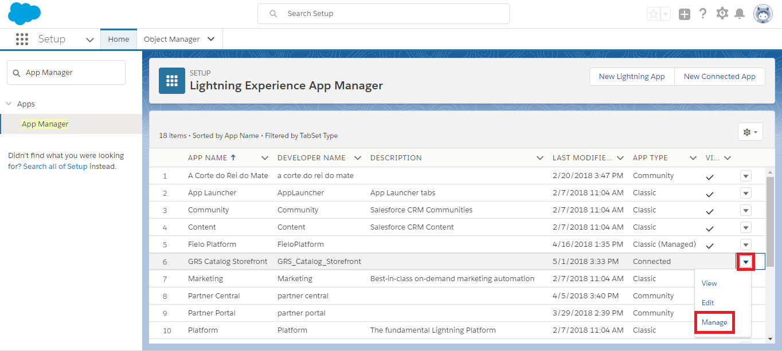Click the Search all of Setup link
The height and width of the screenshot is (351, 782).
coord(56,167)
